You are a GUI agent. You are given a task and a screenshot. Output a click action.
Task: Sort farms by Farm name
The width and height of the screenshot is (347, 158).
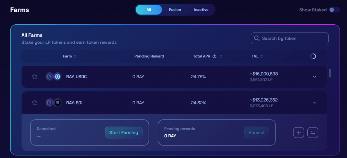pyautogui.click(x=75, y=57)
